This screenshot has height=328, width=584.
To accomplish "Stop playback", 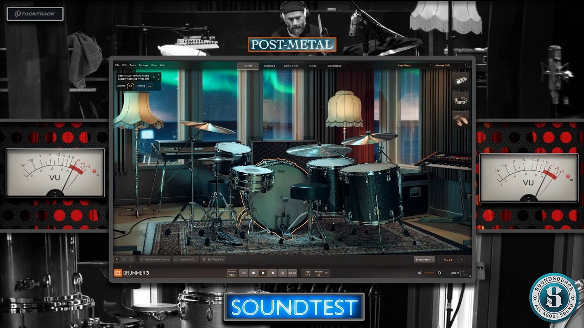I will click(254, 273).
